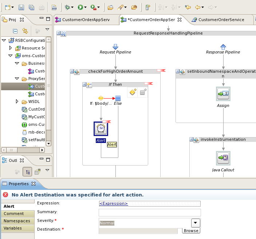Viewport: 256px width, 239px height.
Task: Select the Variables properties tab
Action: pyautogui.click(x=17, y=228)
